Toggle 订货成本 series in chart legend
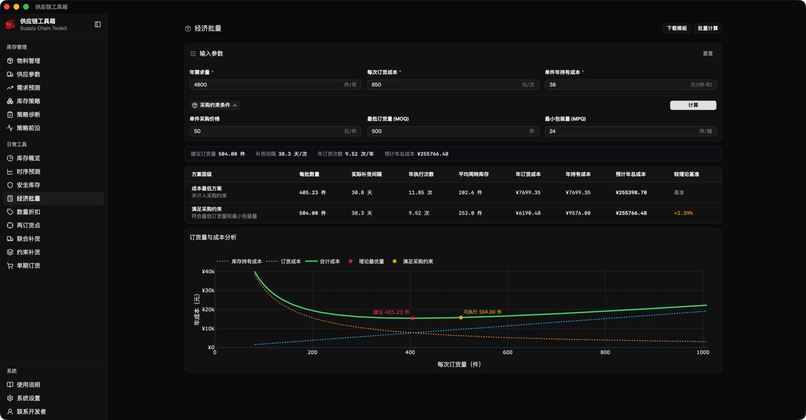 (x=284, y=261)
